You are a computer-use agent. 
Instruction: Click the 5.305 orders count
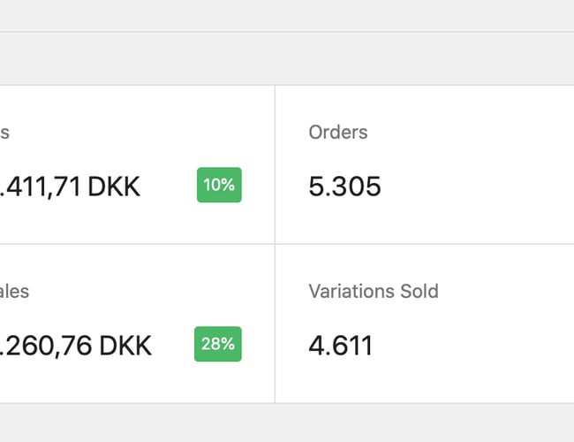tap(344, 187)
